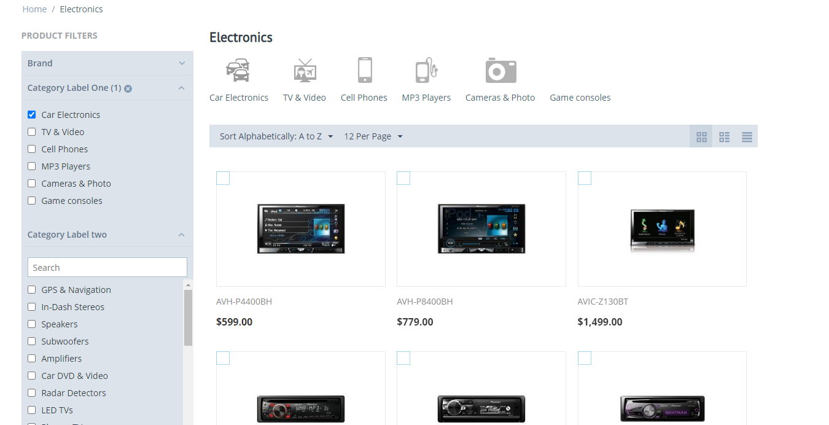
Task: Check the In-Dash Stereos filter
Action: point(32,306)
